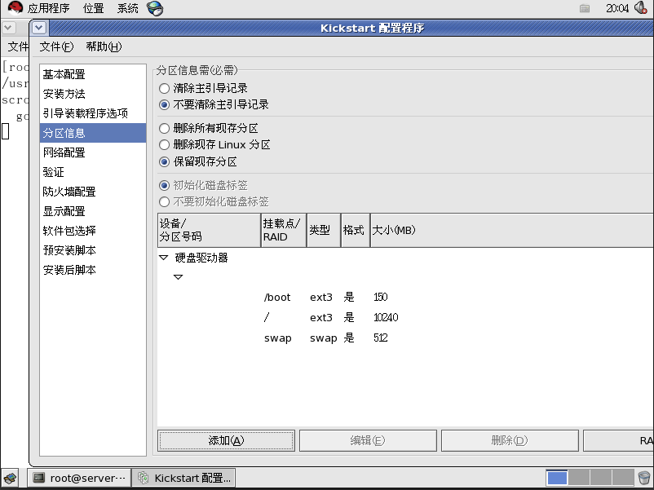The image size is (654, 490).
Task: Open the web browser globe launcher icon
Action: tap(155, 8)
